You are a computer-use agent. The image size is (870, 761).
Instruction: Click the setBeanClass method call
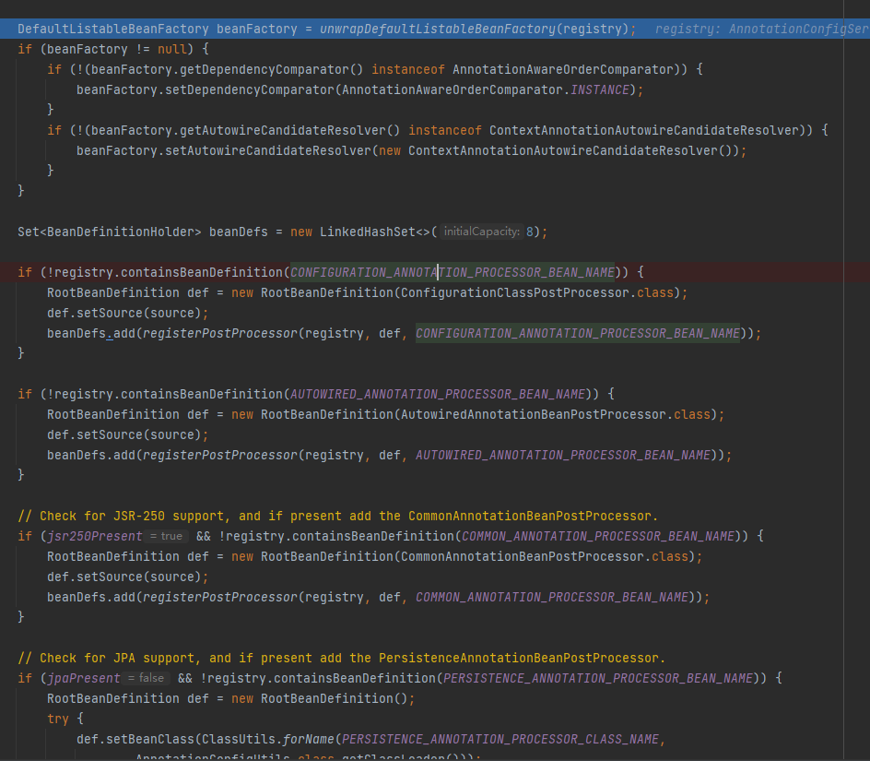pos(150,740)
